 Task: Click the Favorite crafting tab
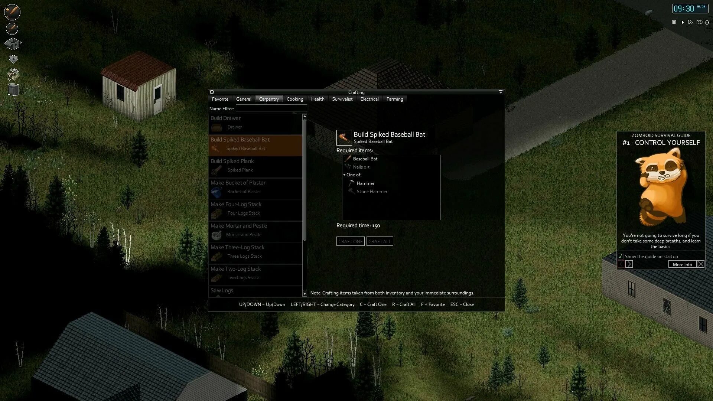coord(220,99)
